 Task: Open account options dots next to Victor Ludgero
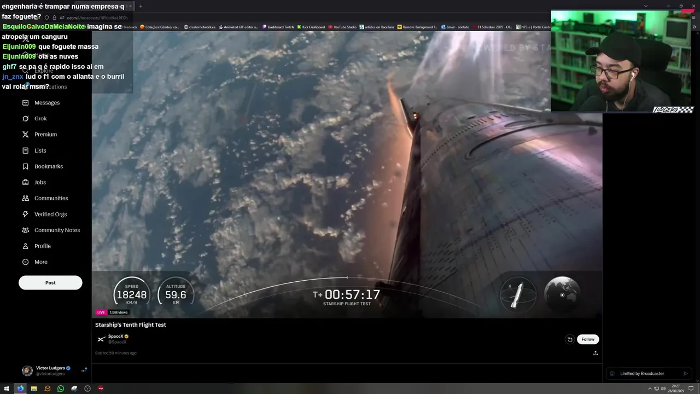click(84, 370)
